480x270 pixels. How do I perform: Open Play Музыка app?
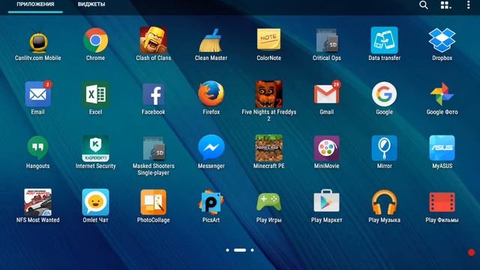pyautogui.click(x=384, y=202)
